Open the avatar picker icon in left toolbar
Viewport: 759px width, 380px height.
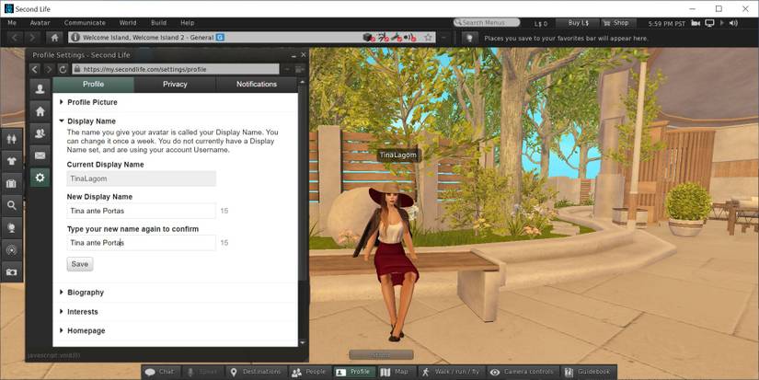(x=12, y=140)
